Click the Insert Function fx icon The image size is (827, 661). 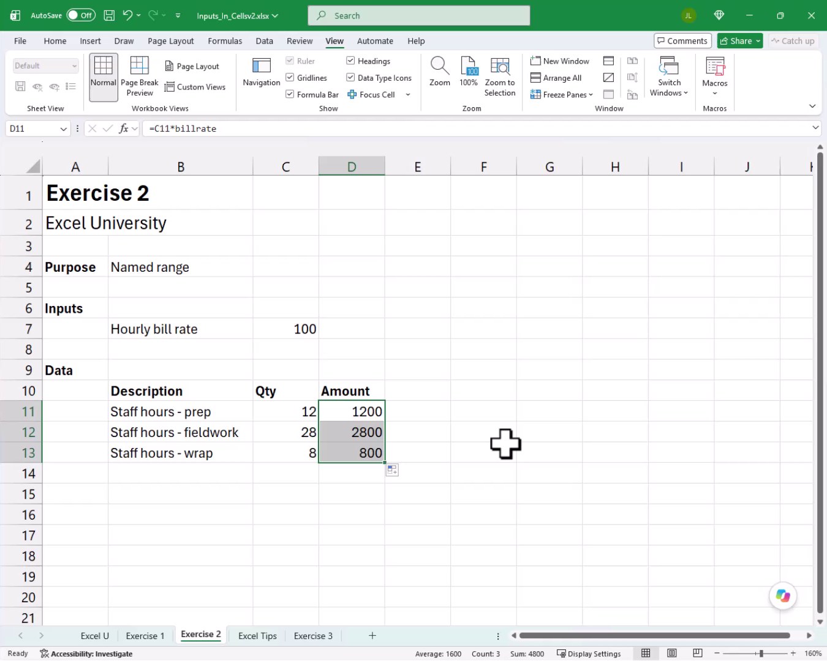[124, 129]
